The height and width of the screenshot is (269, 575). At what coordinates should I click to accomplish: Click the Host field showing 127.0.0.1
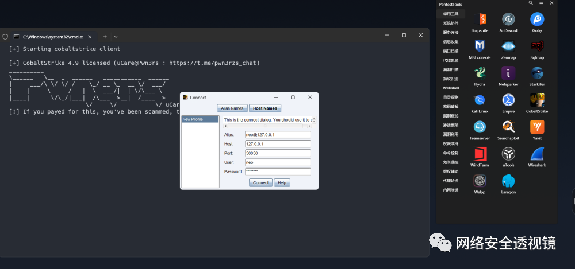point(278,144)
